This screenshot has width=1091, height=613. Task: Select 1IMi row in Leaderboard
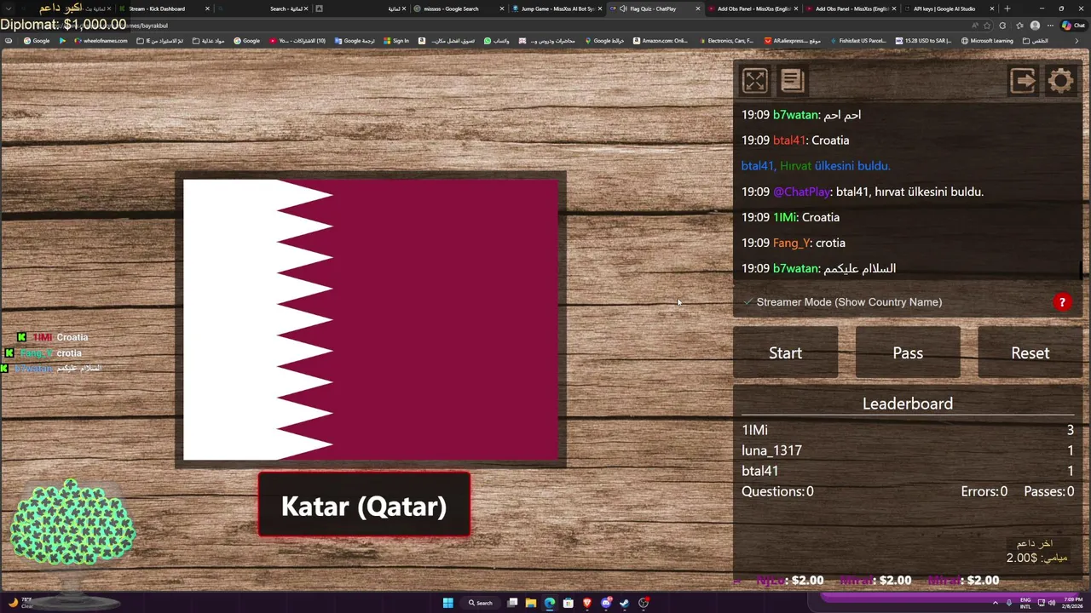[x=908, y=430]
